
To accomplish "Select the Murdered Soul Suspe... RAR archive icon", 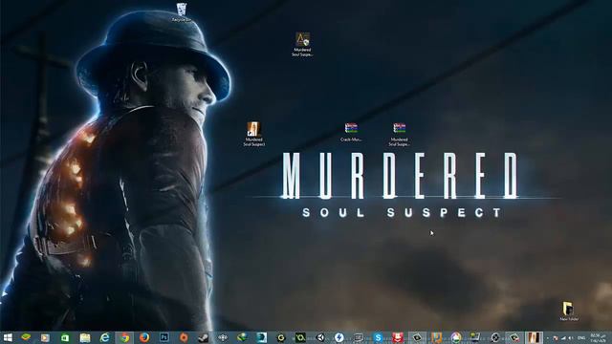I will pos(399,134).
